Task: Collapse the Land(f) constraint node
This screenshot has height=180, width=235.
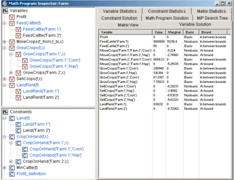Action: (4, 118)
